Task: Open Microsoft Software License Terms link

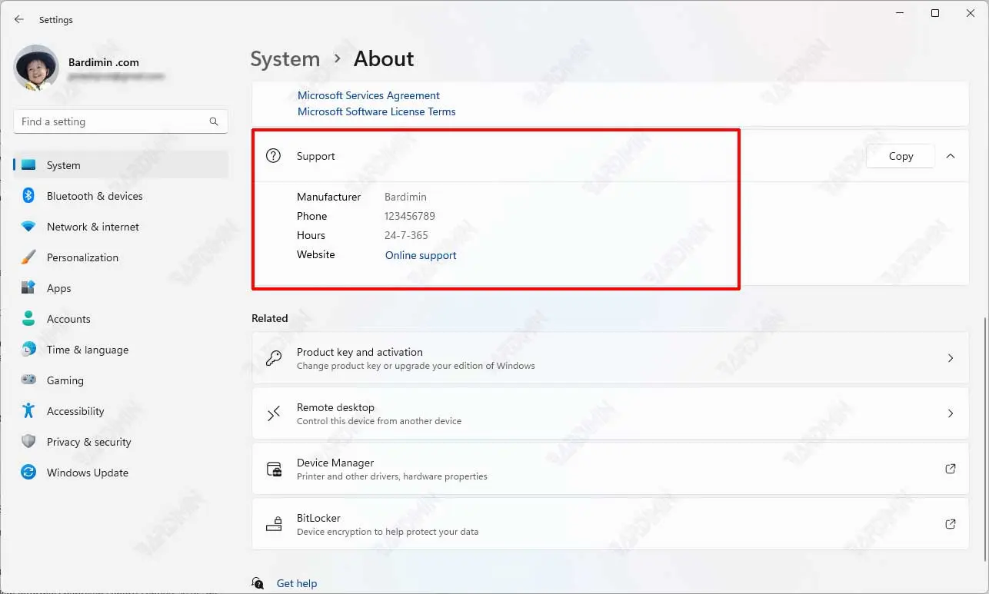Action: point(376,111)
